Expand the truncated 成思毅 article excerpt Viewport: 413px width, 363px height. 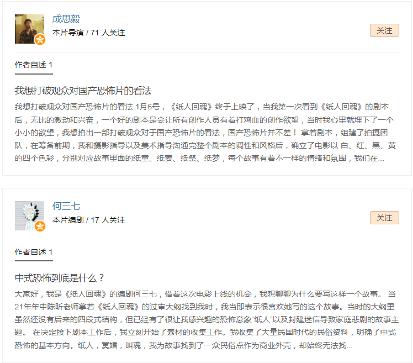[x=205, y=133]
